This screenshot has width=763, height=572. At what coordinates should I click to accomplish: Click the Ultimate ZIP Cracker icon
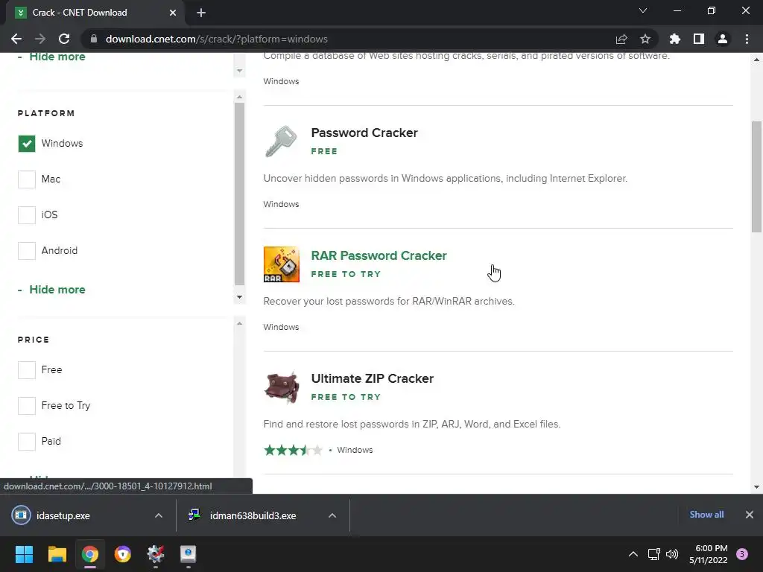coord(281,387)
